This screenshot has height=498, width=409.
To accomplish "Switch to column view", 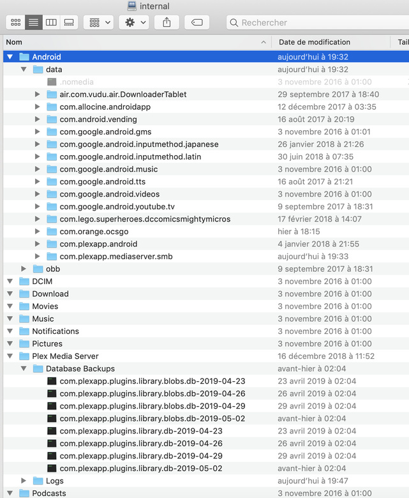I will 51,22.
